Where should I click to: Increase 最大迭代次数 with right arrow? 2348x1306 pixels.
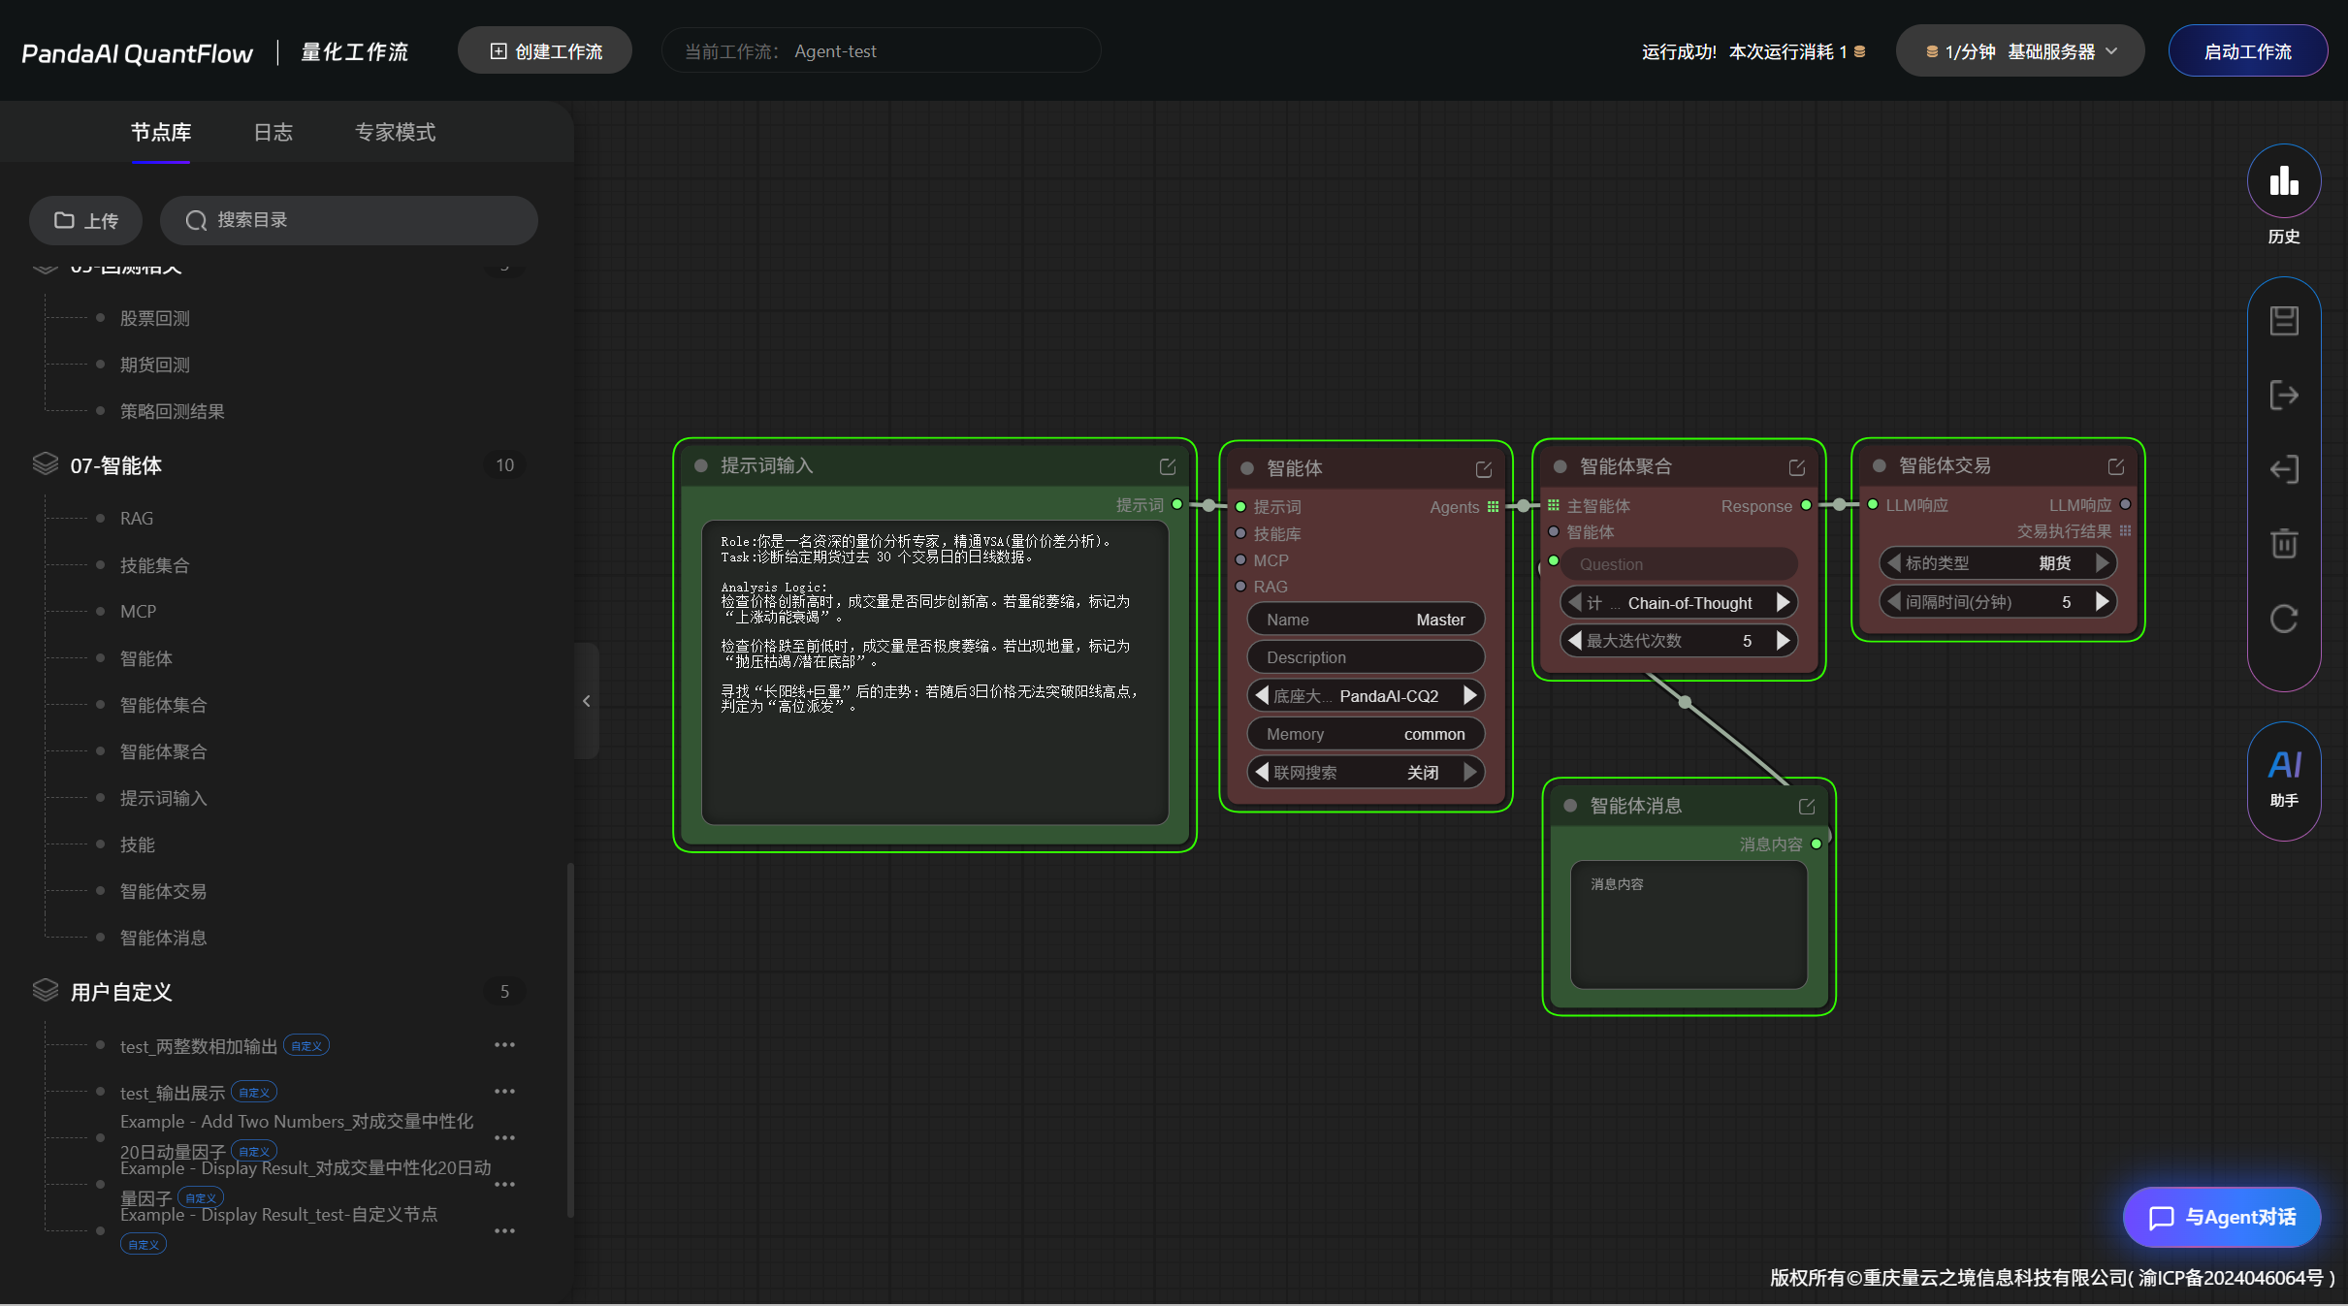pos(1783,641)
